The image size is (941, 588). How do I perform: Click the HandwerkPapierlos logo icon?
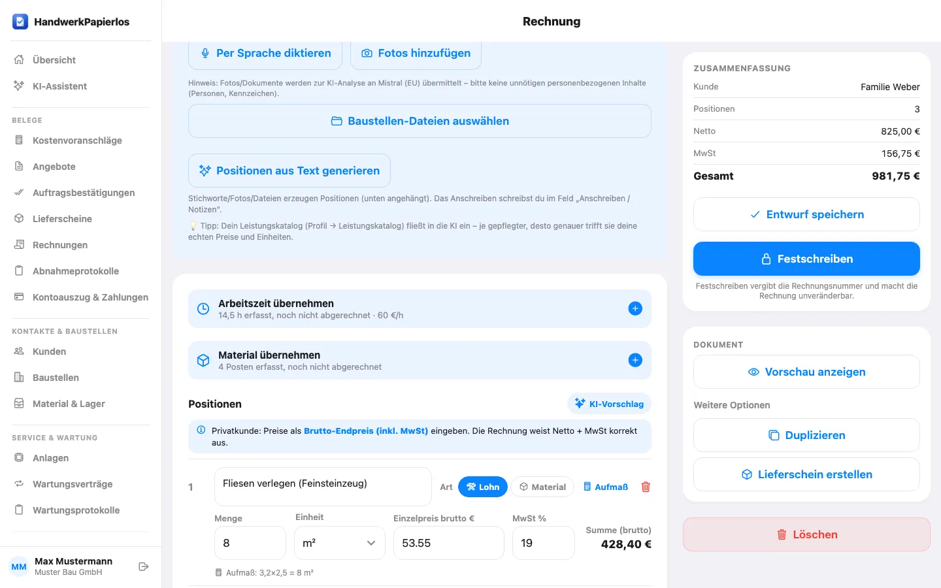20,22
